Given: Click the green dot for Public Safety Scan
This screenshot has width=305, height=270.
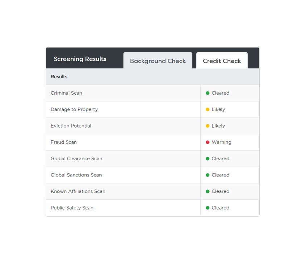Looking at the screenshot, I should [208, 208].
